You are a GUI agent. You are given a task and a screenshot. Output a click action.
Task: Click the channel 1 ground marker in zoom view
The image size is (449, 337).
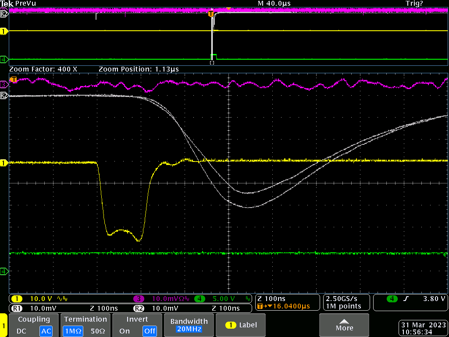point(4,163)
